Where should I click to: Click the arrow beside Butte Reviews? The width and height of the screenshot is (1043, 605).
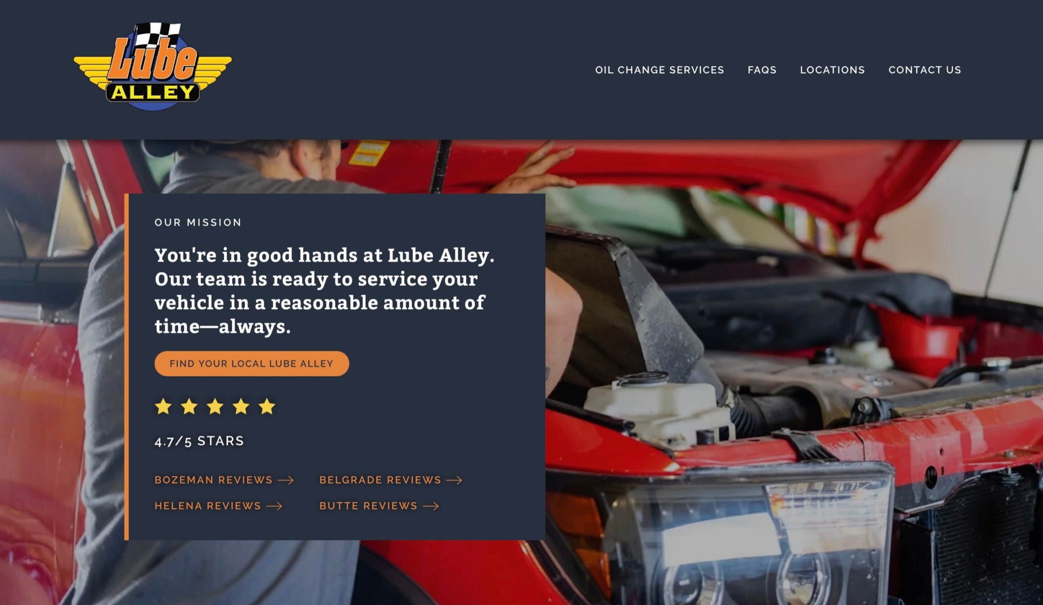431,506
